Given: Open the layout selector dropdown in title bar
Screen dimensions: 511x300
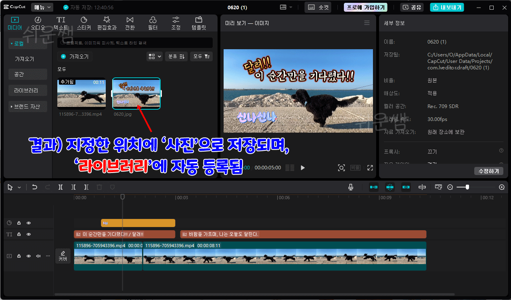Looking at the screenshot, I should point(287,7).
